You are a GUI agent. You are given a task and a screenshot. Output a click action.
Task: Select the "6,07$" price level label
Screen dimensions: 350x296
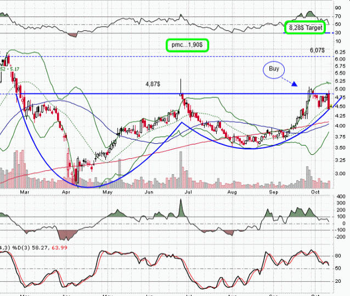pyautogui.click(x=317, y=50)
